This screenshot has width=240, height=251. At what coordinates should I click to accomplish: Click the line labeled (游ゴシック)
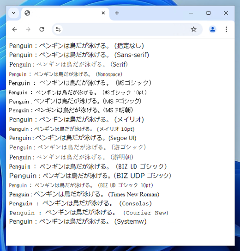click(78, 147)
